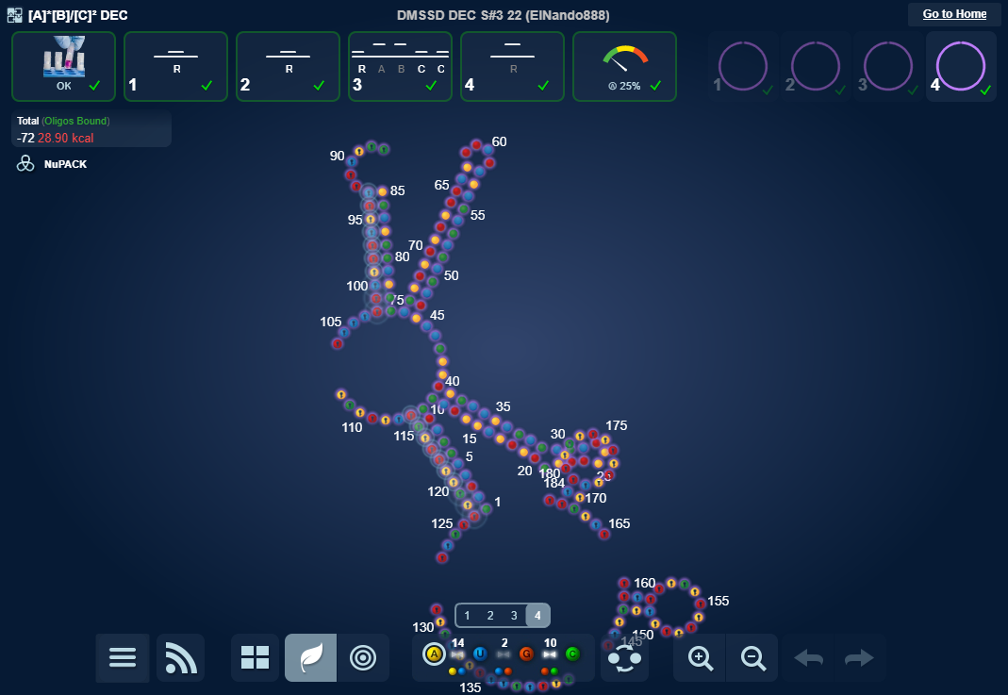Zoom in on the RNA structure
The height and width of the screenshot is (695, 1008).
click(701, 657)
